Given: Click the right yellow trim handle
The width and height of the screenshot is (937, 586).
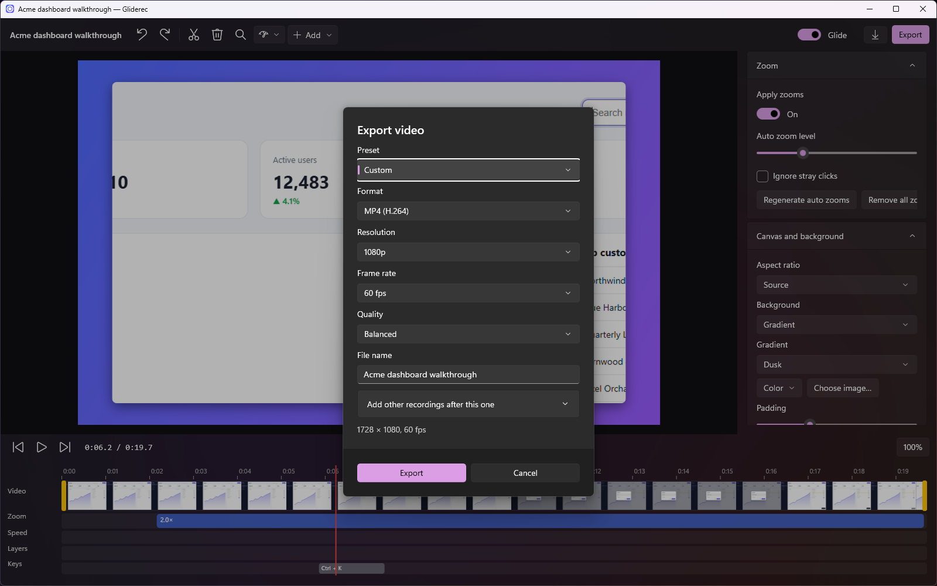Looking at the screenshot, I should pos(924,496).
